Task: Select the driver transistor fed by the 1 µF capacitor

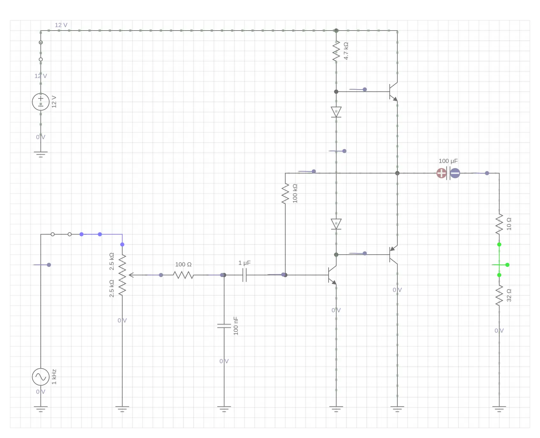Action: click(x=332, y=275)
